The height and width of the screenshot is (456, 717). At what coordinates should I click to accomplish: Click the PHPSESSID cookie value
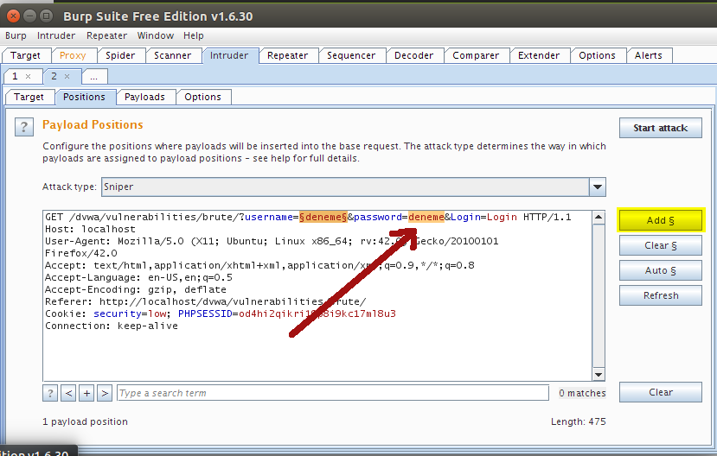tap(317, 314)
